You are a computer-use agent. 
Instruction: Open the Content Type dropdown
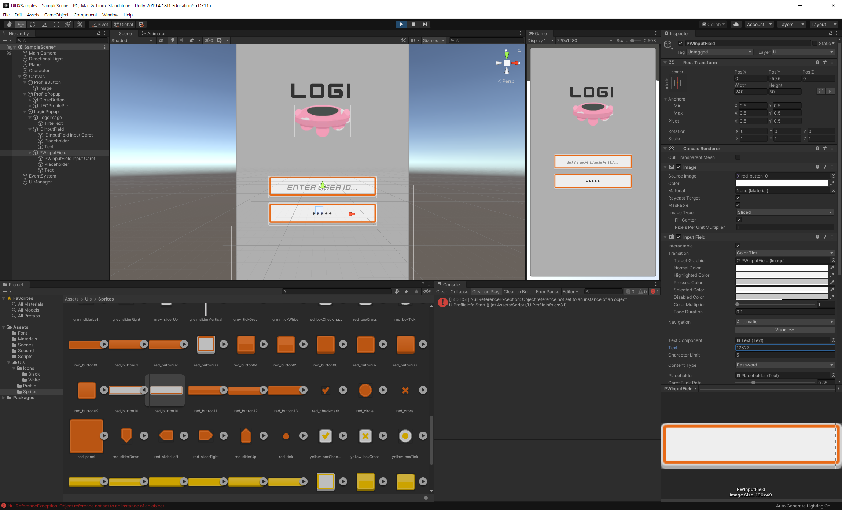784,365
